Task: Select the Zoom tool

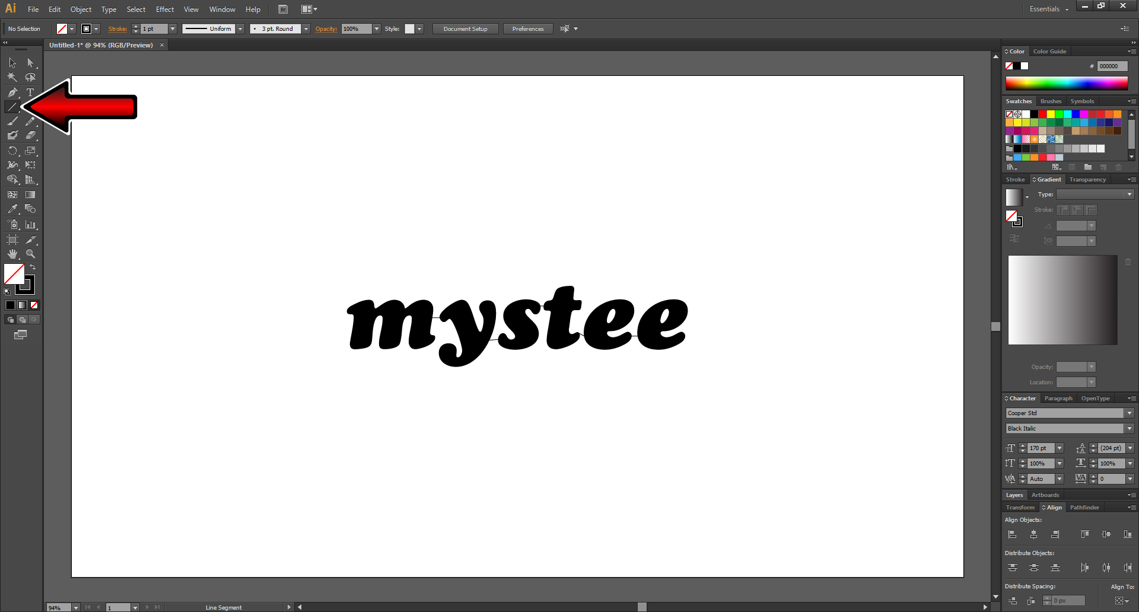Action: 30,254
